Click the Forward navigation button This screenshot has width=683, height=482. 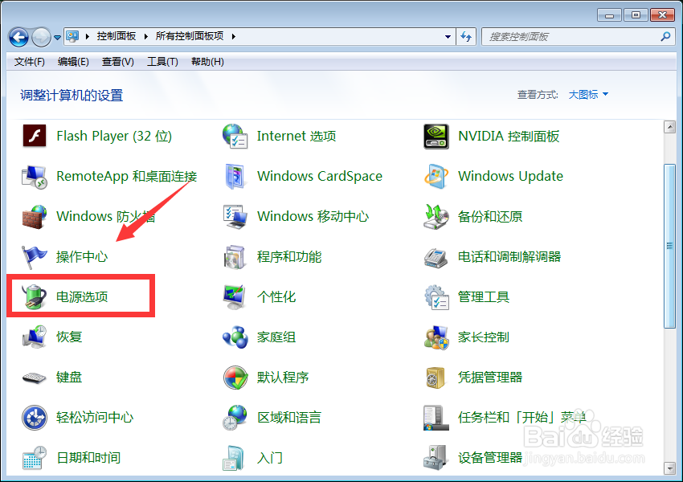pos(41,38)
